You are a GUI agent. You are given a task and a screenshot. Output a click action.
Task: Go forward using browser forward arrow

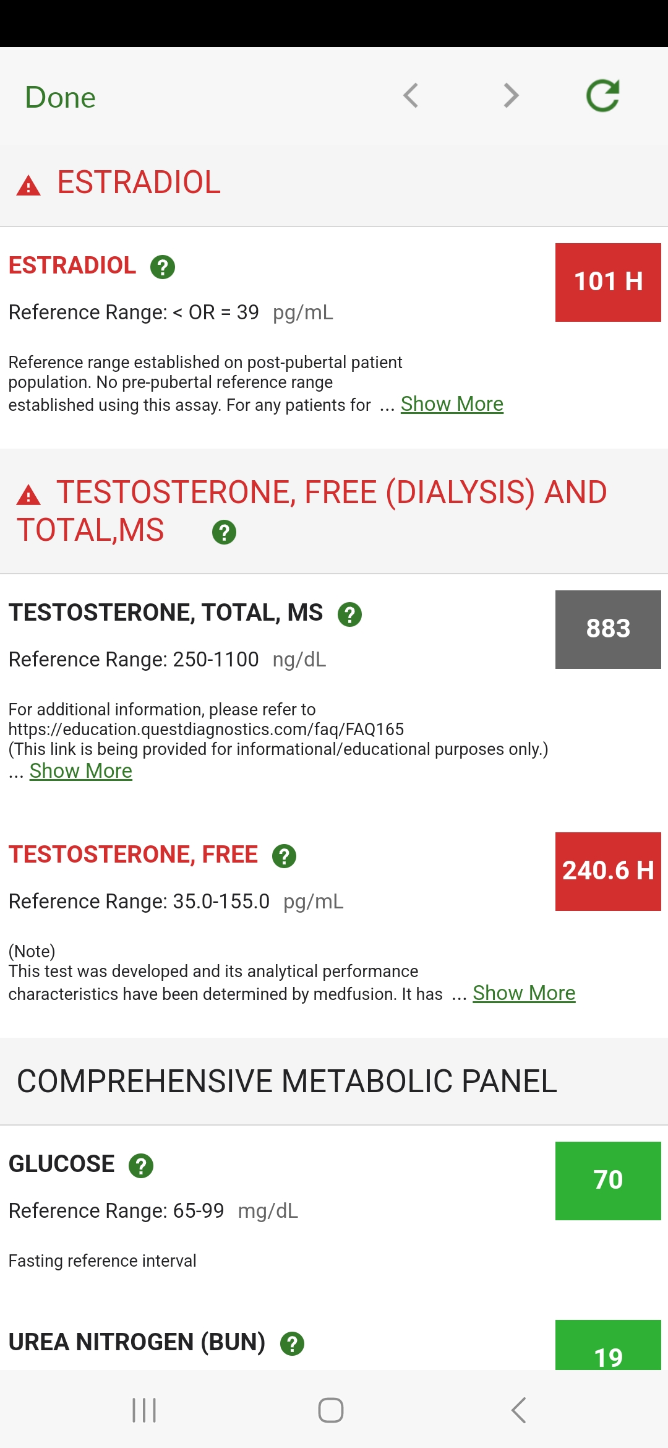tap(511, 96)
